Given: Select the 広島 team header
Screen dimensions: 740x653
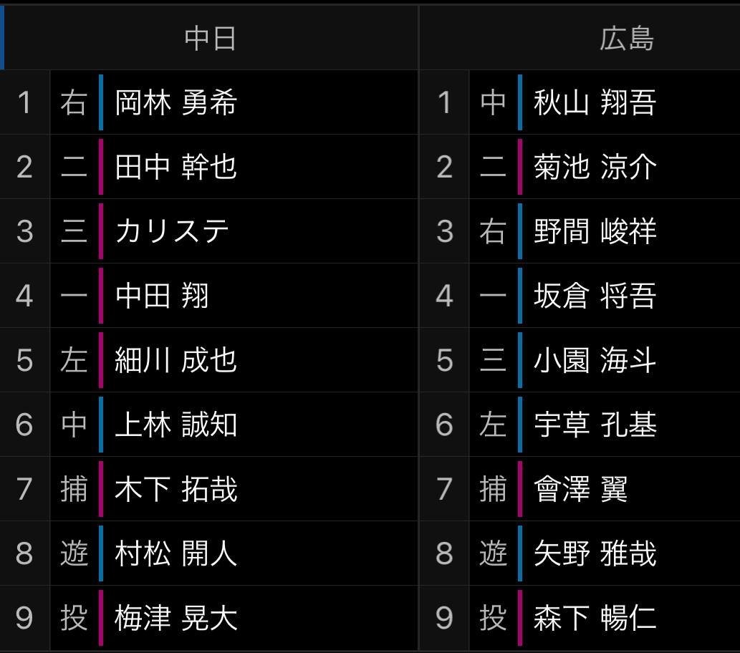Looking at the screenshot, I should pyautogui.click(x=628, y=38).
